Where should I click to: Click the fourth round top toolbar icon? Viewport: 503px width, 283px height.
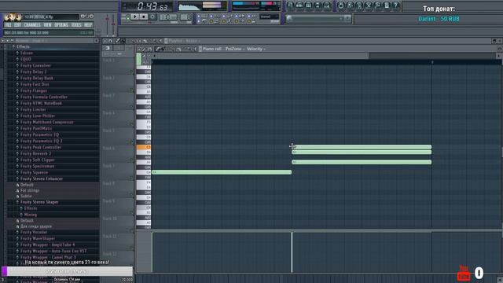(x=318, y=6)
